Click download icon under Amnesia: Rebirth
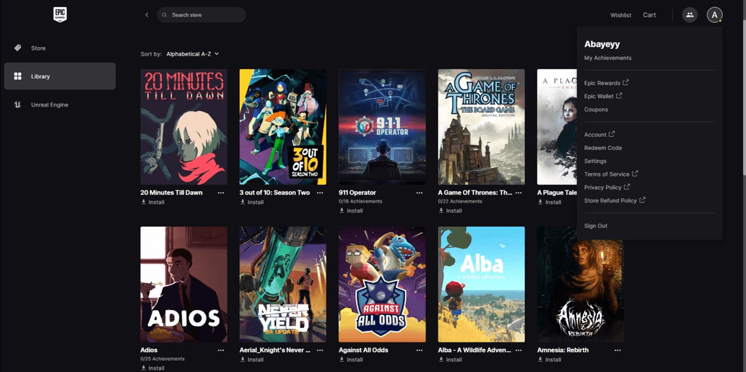The image size is (746, 372). click(x=540, y=359)
